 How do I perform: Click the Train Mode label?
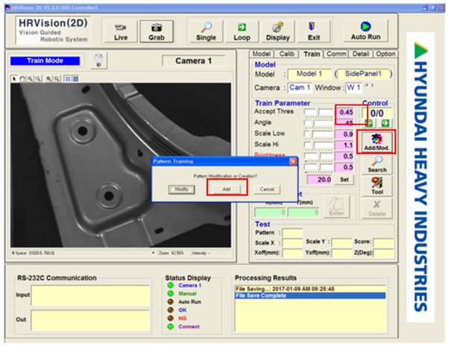coord(45,60)
